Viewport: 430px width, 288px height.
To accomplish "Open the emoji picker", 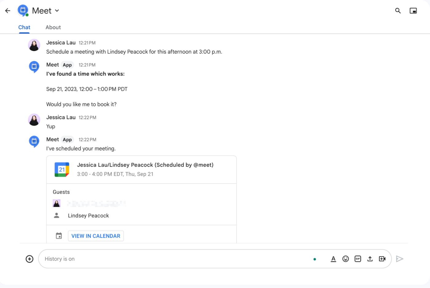I will click(x=346, y=259).
